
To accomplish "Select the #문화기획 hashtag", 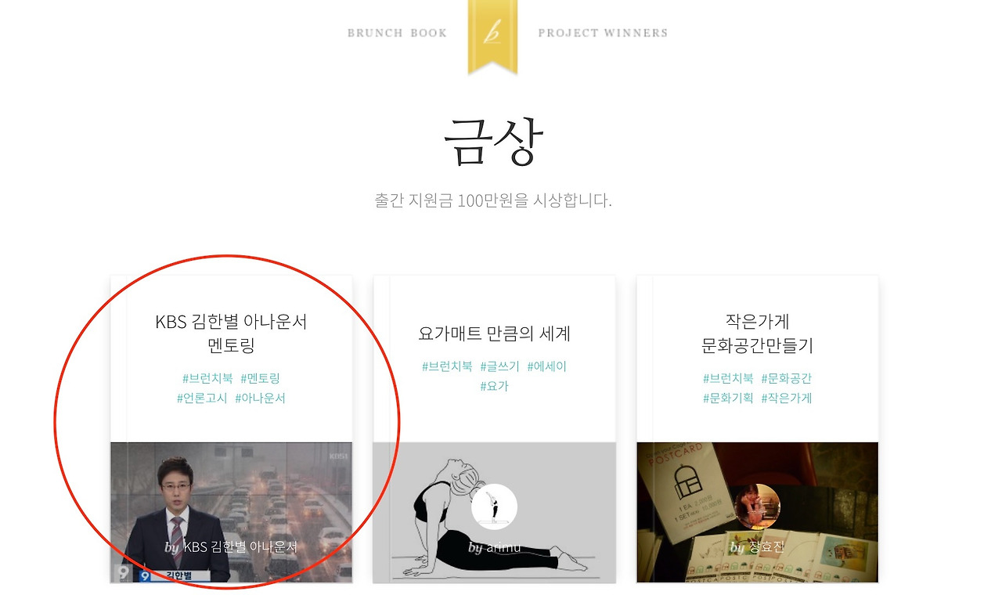I will pos(728,398).
